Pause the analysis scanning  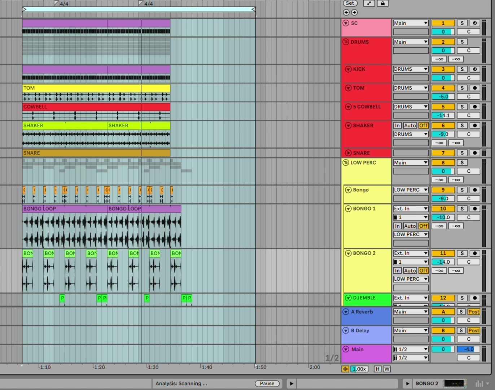pos(267,383)
